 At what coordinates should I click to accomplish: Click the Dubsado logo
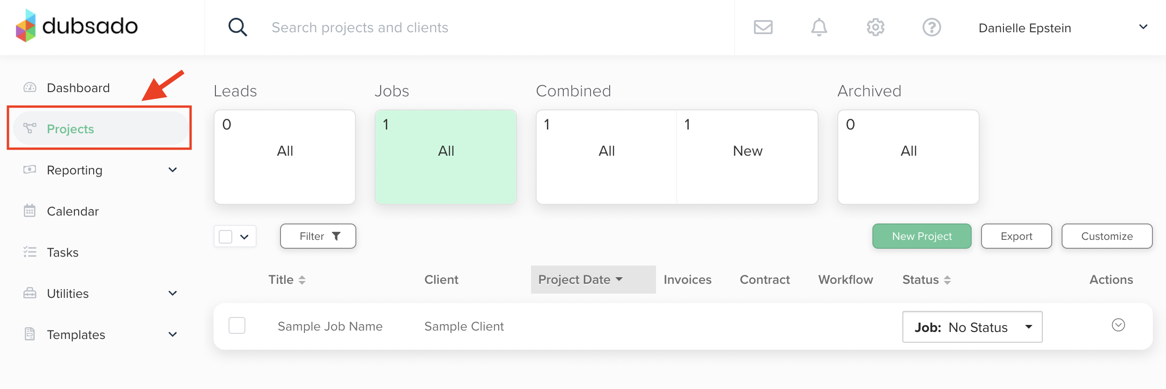[77, 26]
